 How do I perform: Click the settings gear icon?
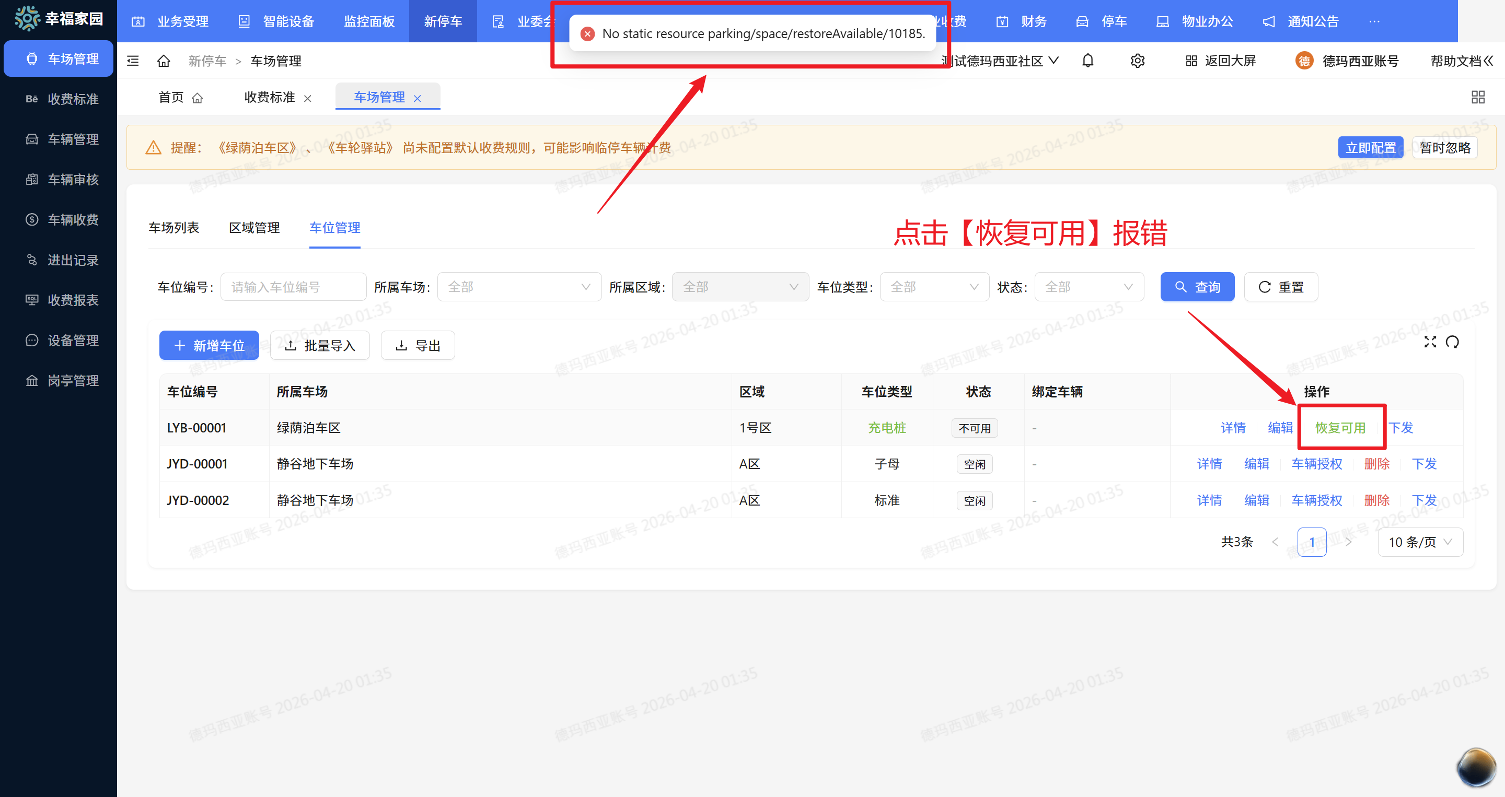tap(1137, 60)
